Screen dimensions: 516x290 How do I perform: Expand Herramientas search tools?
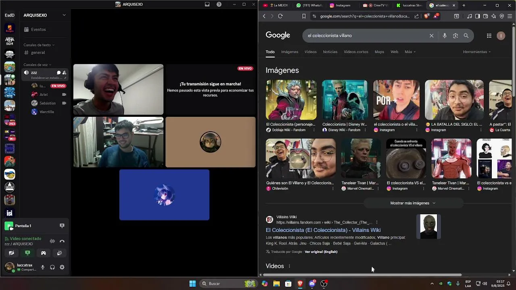(477, 52)
